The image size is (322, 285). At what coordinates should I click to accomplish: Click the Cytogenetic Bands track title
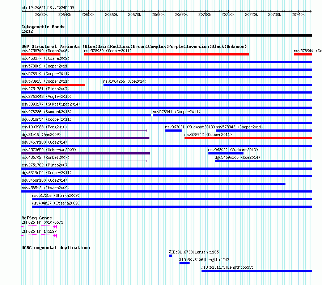point(43,27)
